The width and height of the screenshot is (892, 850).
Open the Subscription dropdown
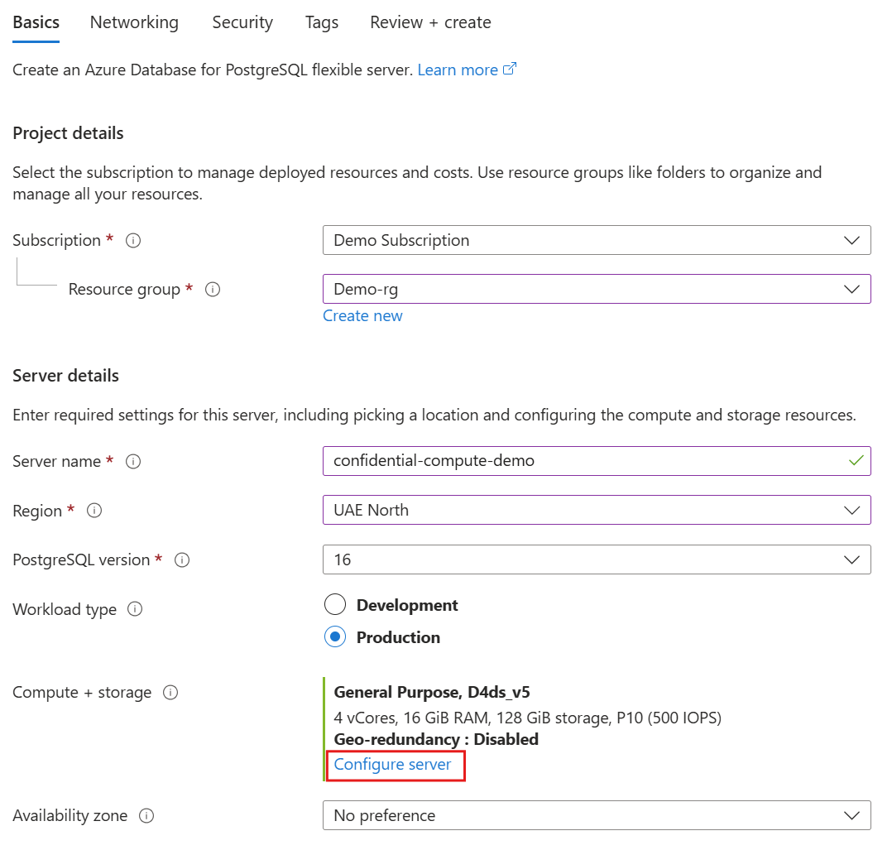[596, 240]
